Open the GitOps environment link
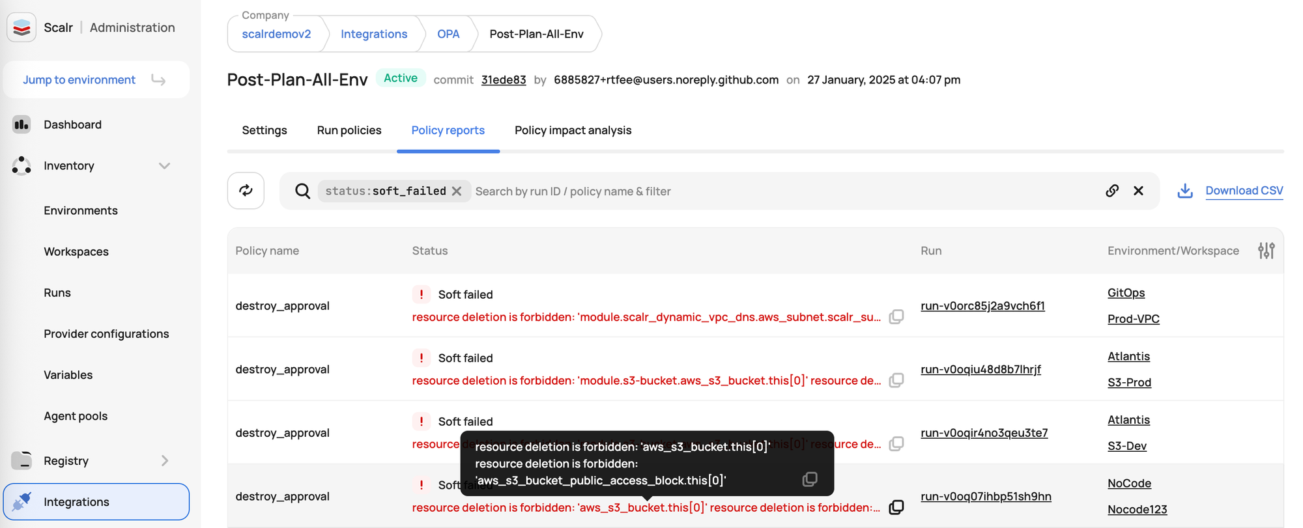1303x528 pixels. 1126,292
